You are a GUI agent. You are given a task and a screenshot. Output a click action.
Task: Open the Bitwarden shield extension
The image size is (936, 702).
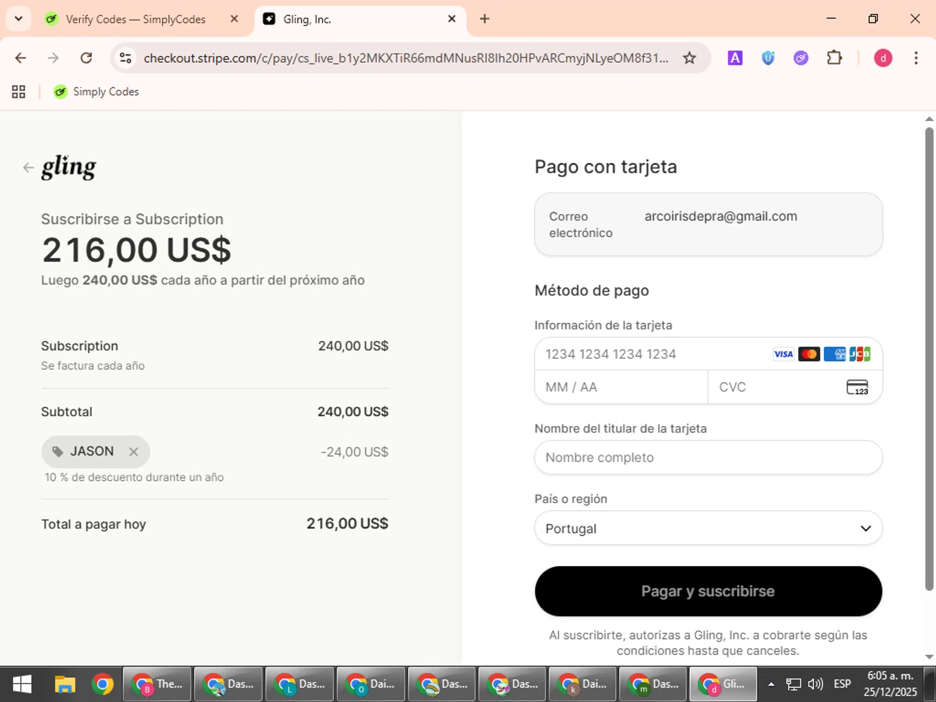(768, 58)
